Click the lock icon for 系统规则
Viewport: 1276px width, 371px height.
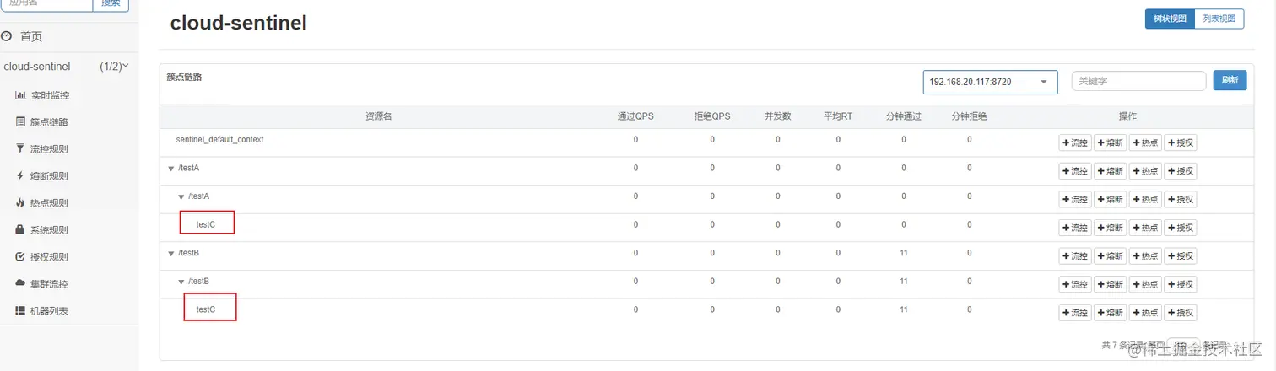tap(21, 229)
